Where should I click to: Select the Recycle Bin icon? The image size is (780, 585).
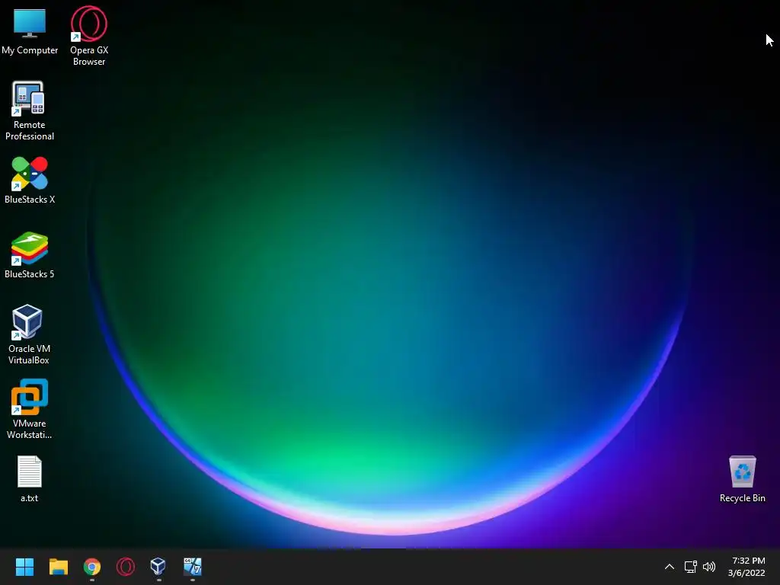(x=742, y=478)
